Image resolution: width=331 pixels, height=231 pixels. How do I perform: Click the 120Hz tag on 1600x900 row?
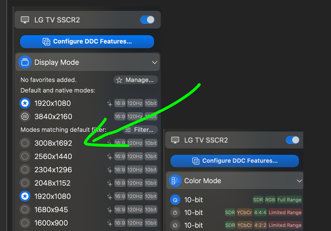pos(135,223)
